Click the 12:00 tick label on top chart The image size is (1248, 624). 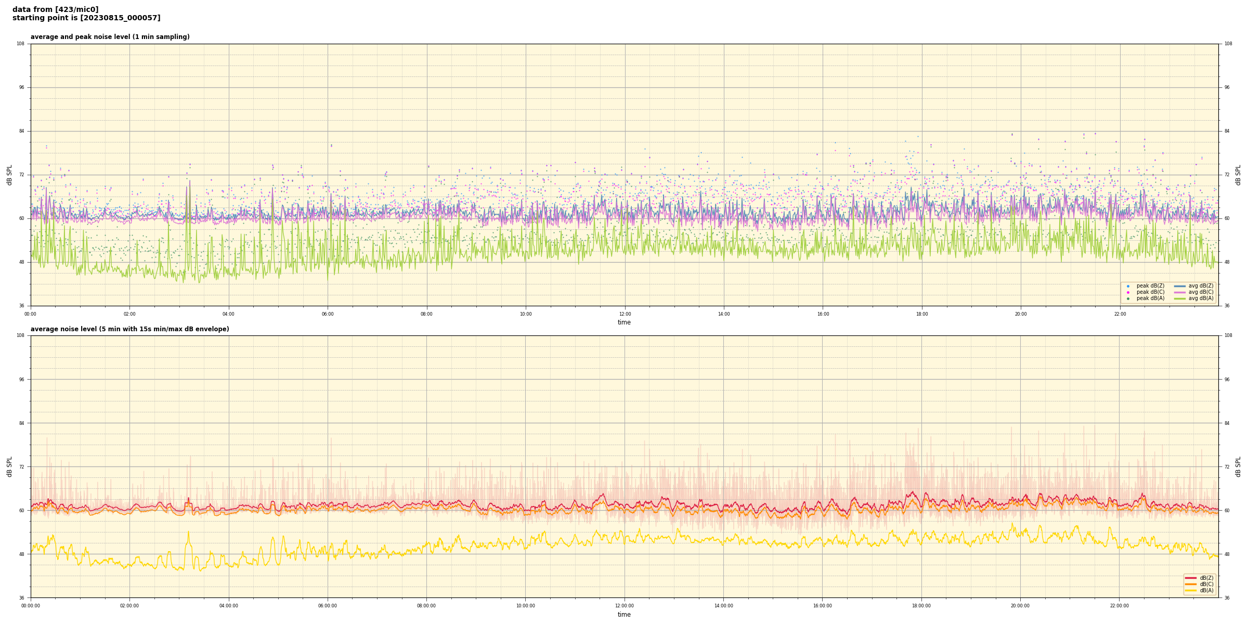625,314
